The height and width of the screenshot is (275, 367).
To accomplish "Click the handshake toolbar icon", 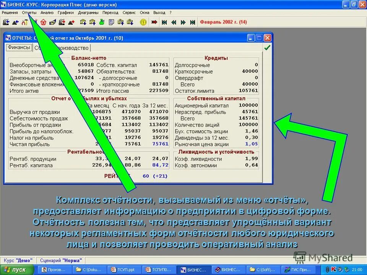I will tap(53, 22).
